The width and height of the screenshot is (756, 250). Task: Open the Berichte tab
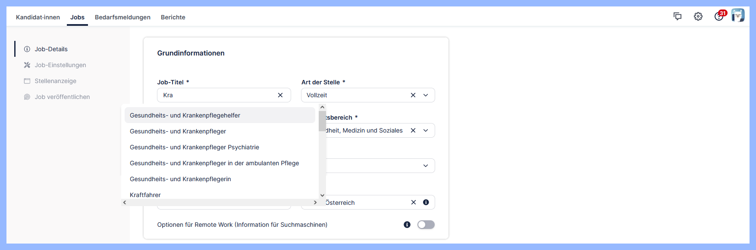click(173, 17)
